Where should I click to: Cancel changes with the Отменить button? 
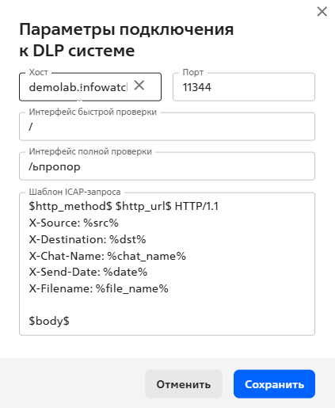184,384
